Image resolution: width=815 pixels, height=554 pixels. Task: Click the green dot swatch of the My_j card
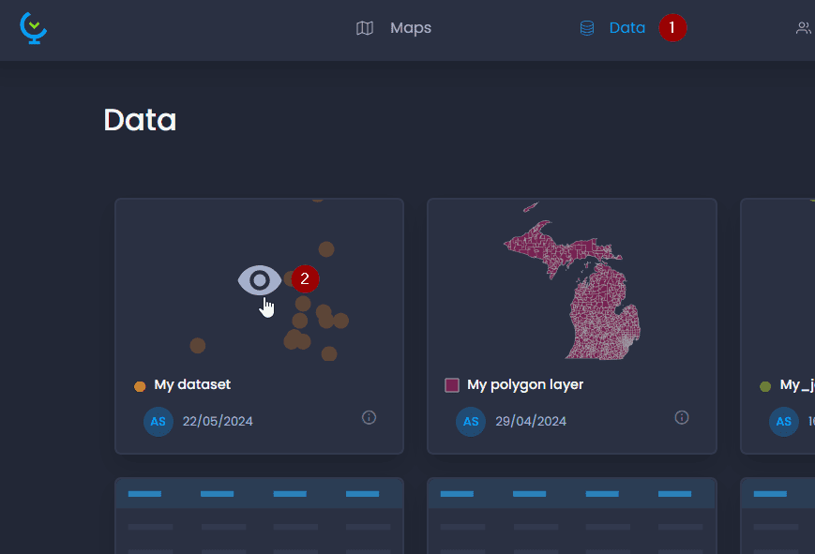[765, 386]
